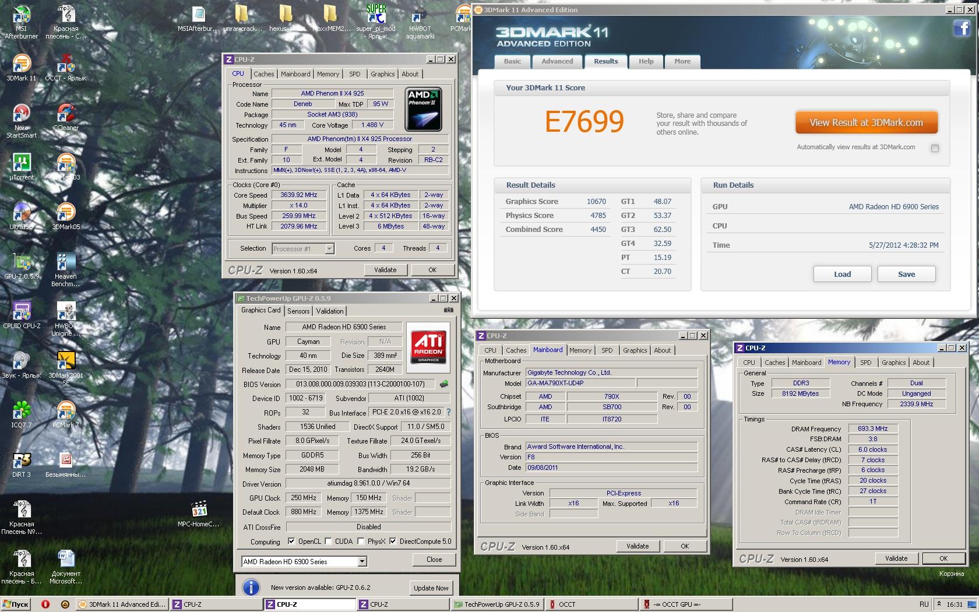Click system clock 16:31 in tray
The width and height of the screenshot is (979, 612).
[x=955, y=604]
